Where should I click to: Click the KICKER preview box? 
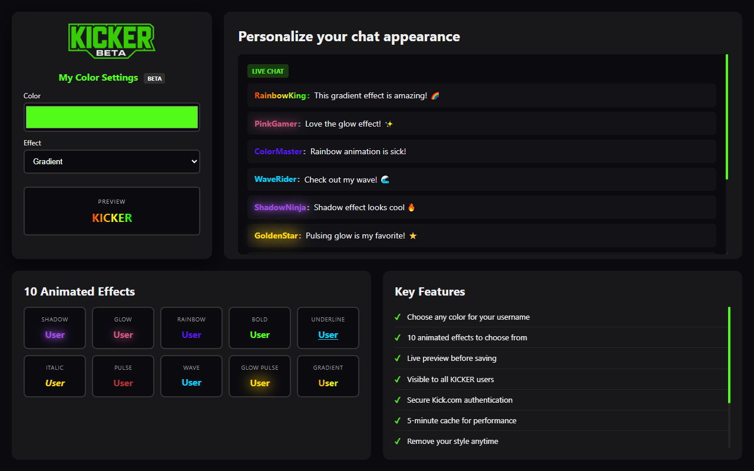[112, 211]
